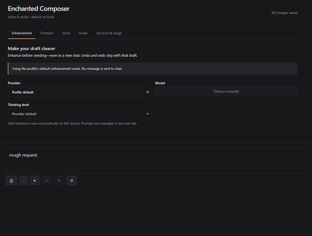Open the Voice tab
This screenshot has width=312, height=236.
pos(66,33)
